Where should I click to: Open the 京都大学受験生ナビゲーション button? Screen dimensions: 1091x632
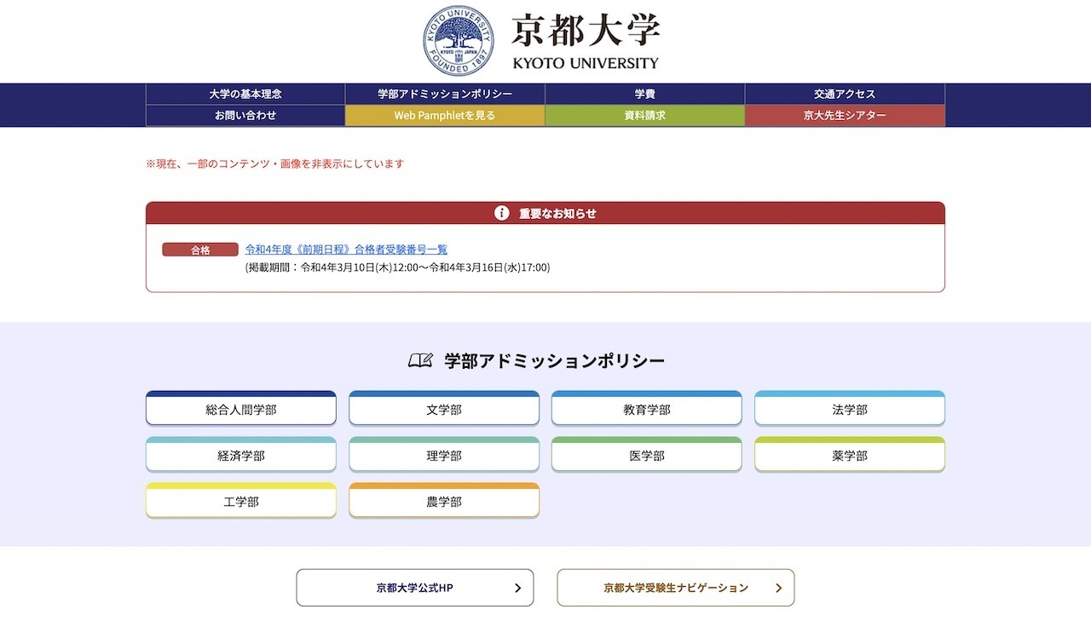pyautogui.click(x=676, y=588)
